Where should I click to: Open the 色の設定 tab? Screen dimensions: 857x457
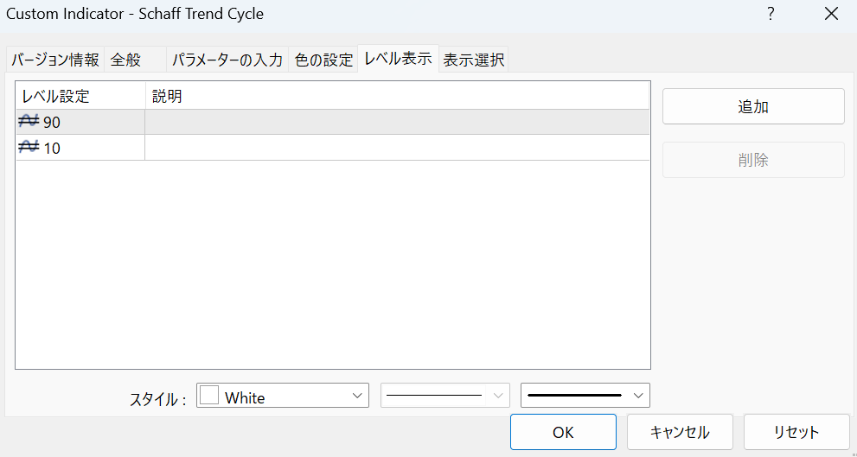click(323, 60)
